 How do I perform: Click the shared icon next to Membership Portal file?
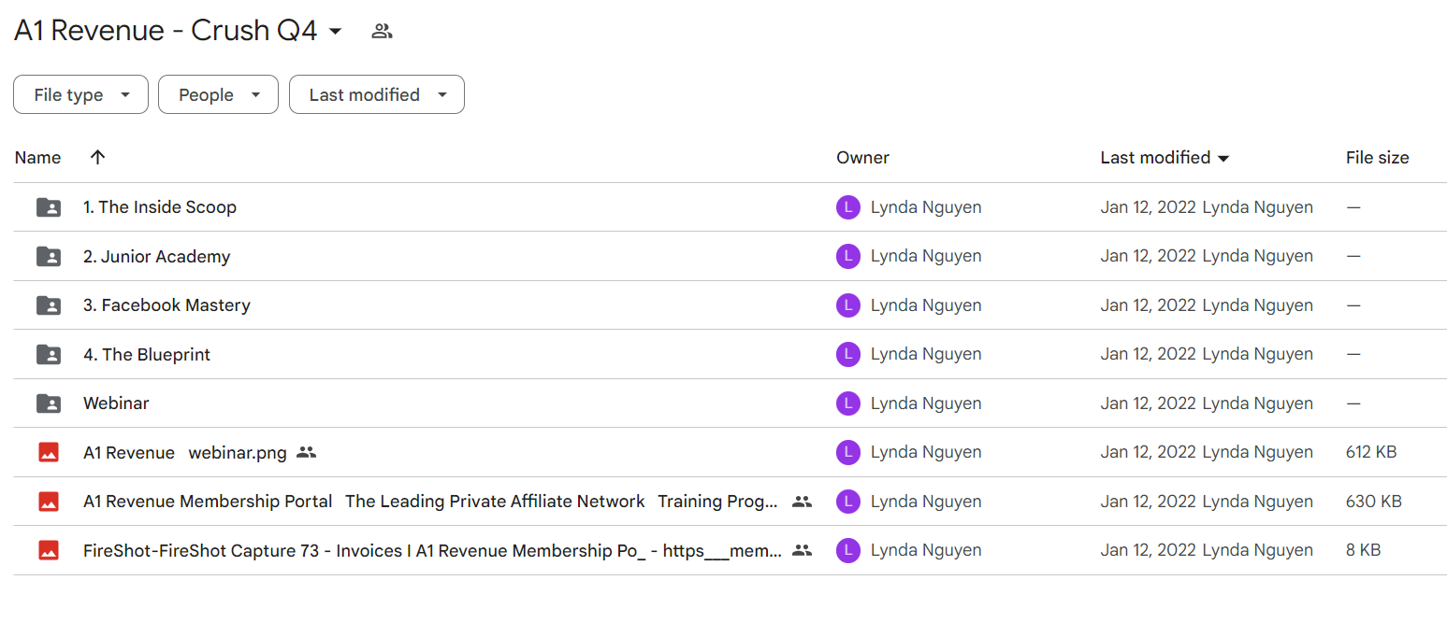pyautogui.click(x=802, y=502)
